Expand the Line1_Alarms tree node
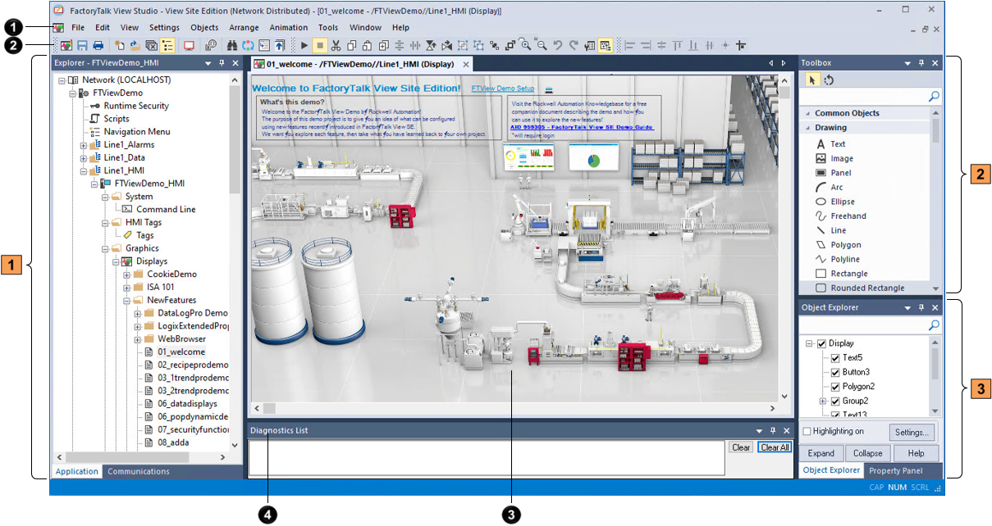992x526 pixels. pyautogui.click(x=84, y=145)
